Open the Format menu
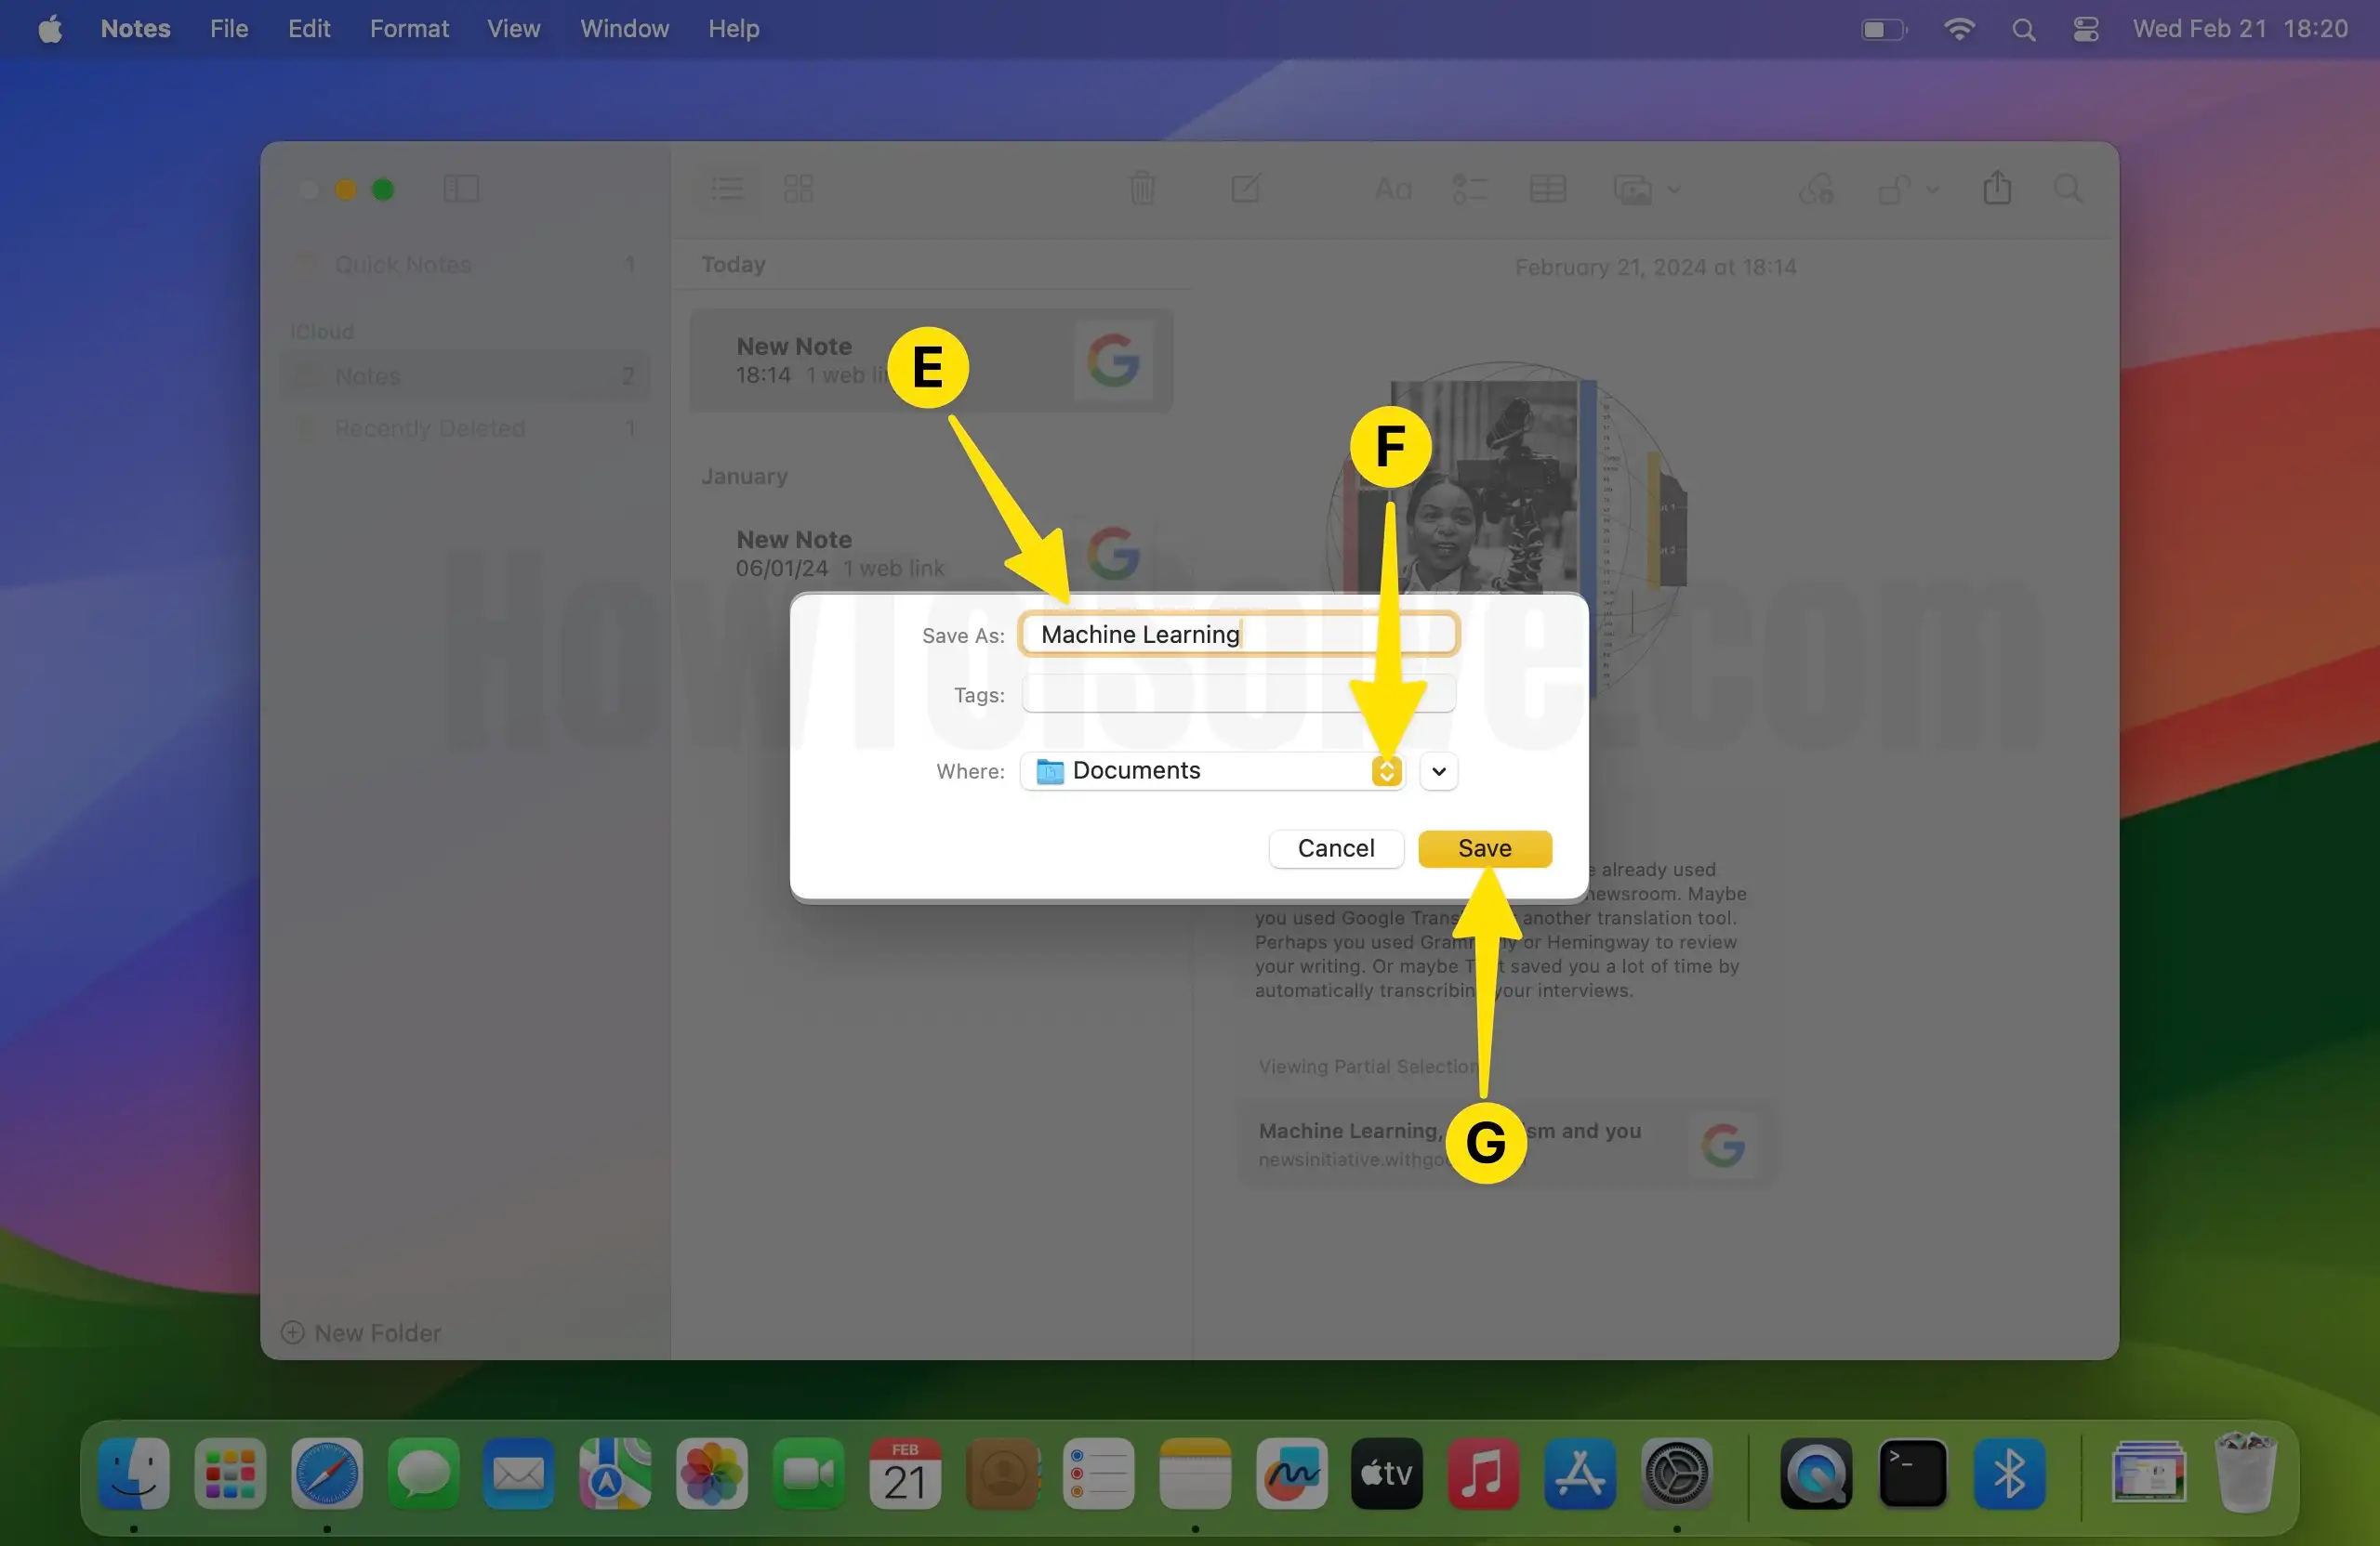The image size is (2380, 1546). coord(408,28)
